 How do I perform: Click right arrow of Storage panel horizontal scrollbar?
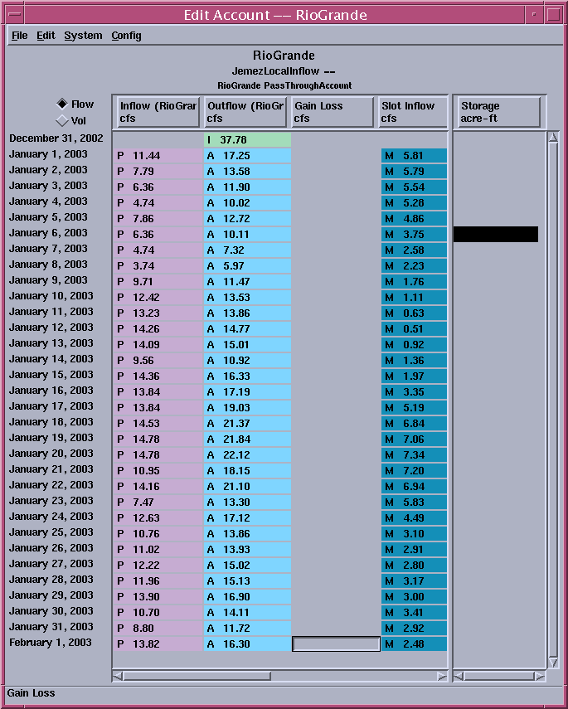pos(540,676)
